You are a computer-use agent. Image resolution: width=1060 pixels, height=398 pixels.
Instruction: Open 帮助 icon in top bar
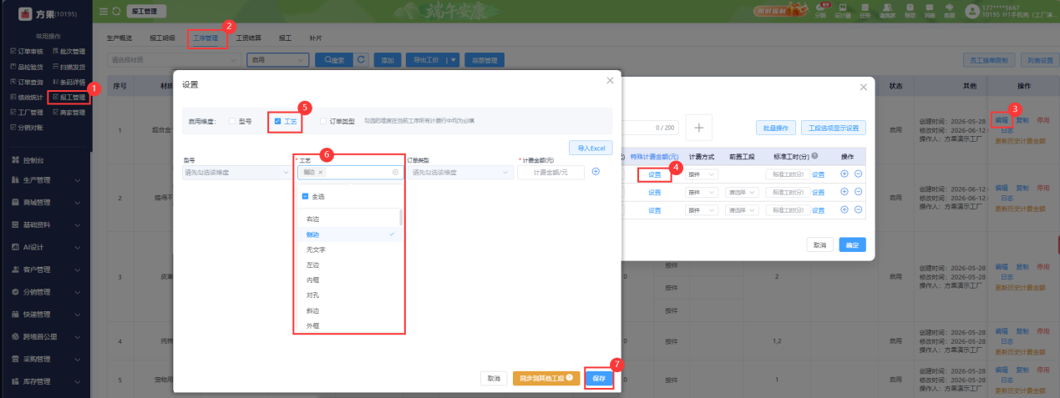910,11
